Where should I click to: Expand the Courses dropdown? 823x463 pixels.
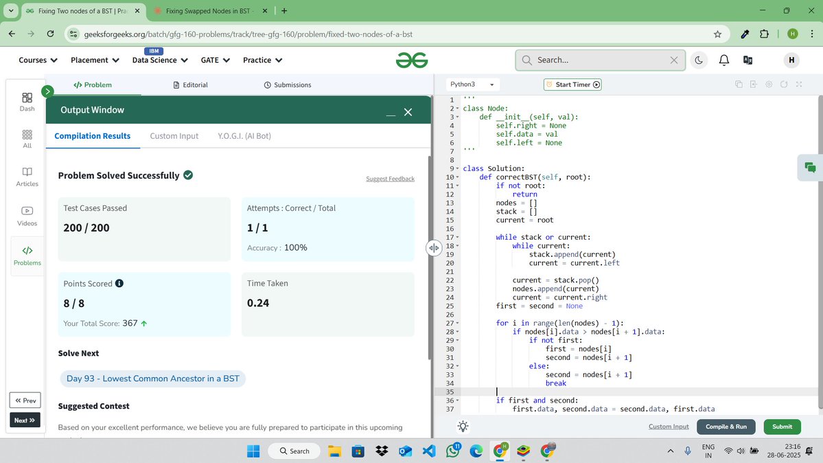(x=38, y=60)
